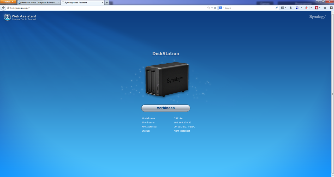Viewport: 334px width, 177px height.
Task: Choose a search engine from Google dropdown
Action: [x=222, y=8]
